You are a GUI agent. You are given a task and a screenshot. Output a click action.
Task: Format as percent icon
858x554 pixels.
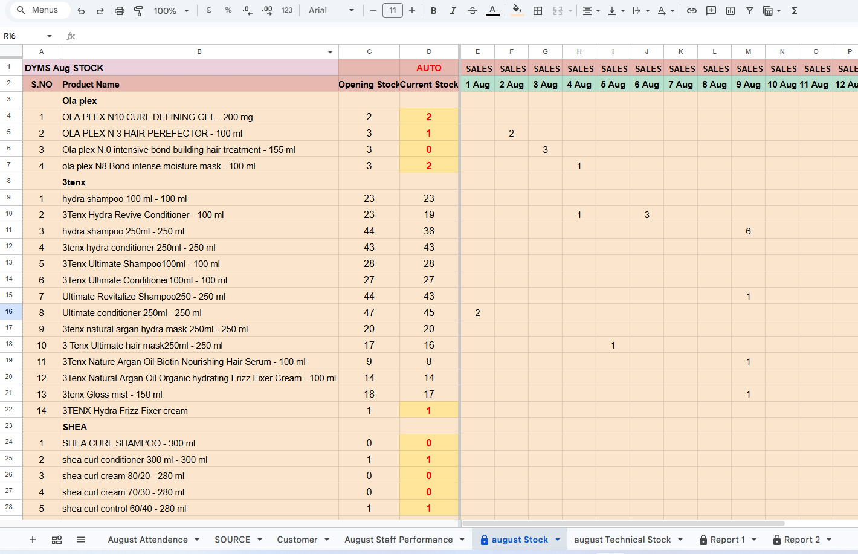(x=228, y=10)
